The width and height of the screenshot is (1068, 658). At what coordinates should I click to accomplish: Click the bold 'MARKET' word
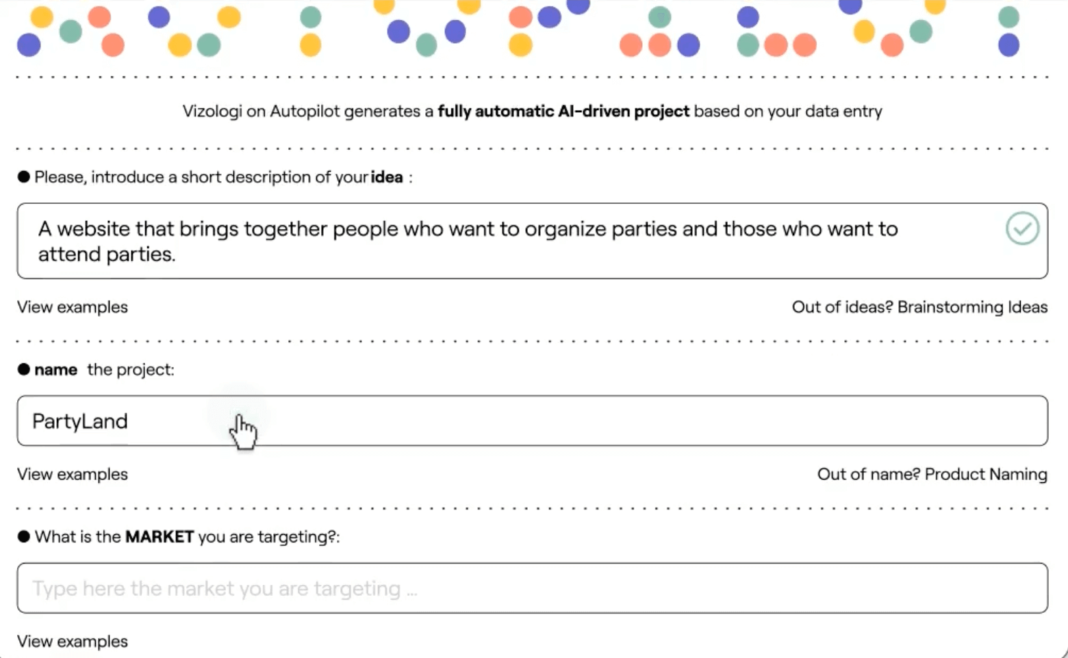tap(160, 537)
